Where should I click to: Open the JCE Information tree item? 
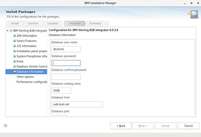pos(26,46)
